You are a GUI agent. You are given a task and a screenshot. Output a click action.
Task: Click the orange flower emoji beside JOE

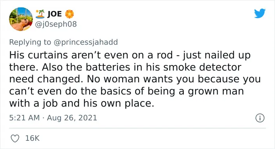(70, 14)
